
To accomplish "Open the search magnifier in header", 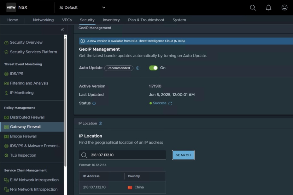I will tap(253, 8).
